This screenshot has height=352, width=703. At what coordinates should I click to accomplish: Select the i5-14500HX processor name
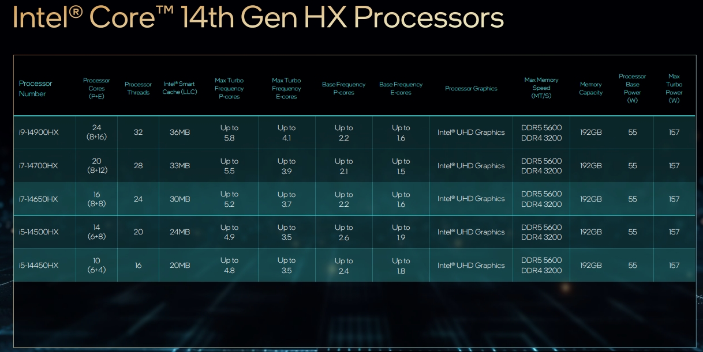tap(38, 232)
